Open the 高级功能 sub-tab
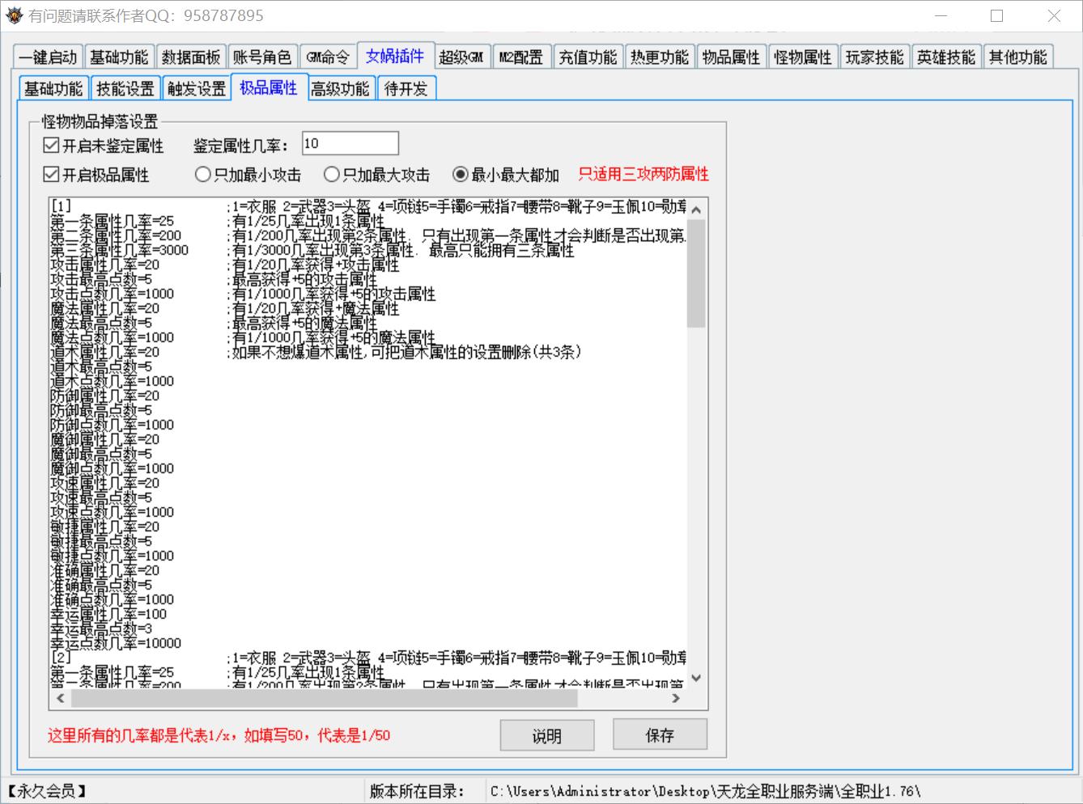This screenshot has width=1083, height=804. (340, 88)
